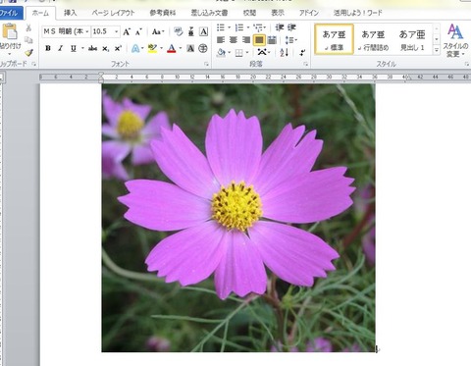Toggle Italic formatting
Viewport: 471px width, 366px height.
click(x=60, y=48)
